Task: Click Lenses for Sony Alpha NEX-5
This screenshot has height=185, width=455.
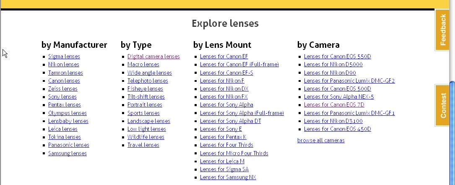Action: point(339,97)
